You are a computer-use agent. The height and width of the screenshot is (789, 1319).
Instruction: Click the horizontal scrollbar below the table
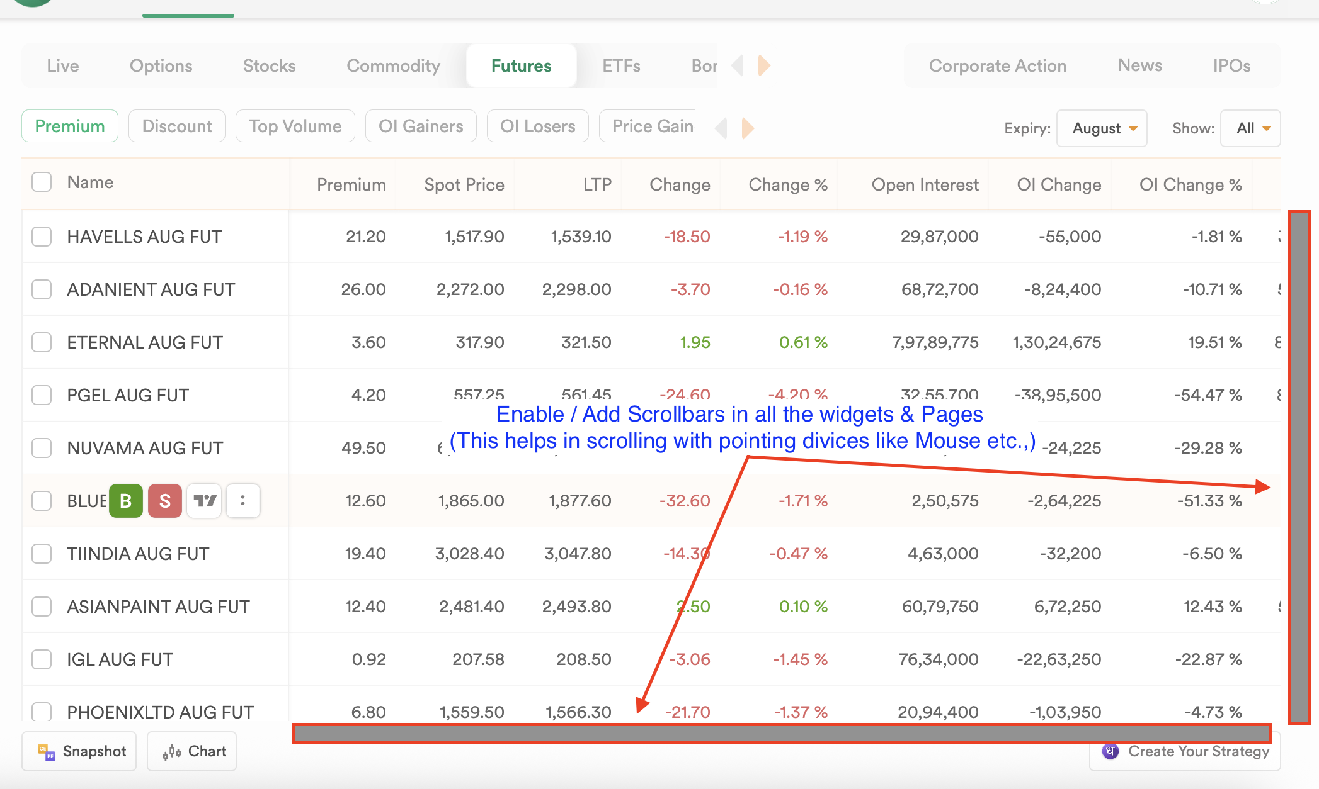781,733
